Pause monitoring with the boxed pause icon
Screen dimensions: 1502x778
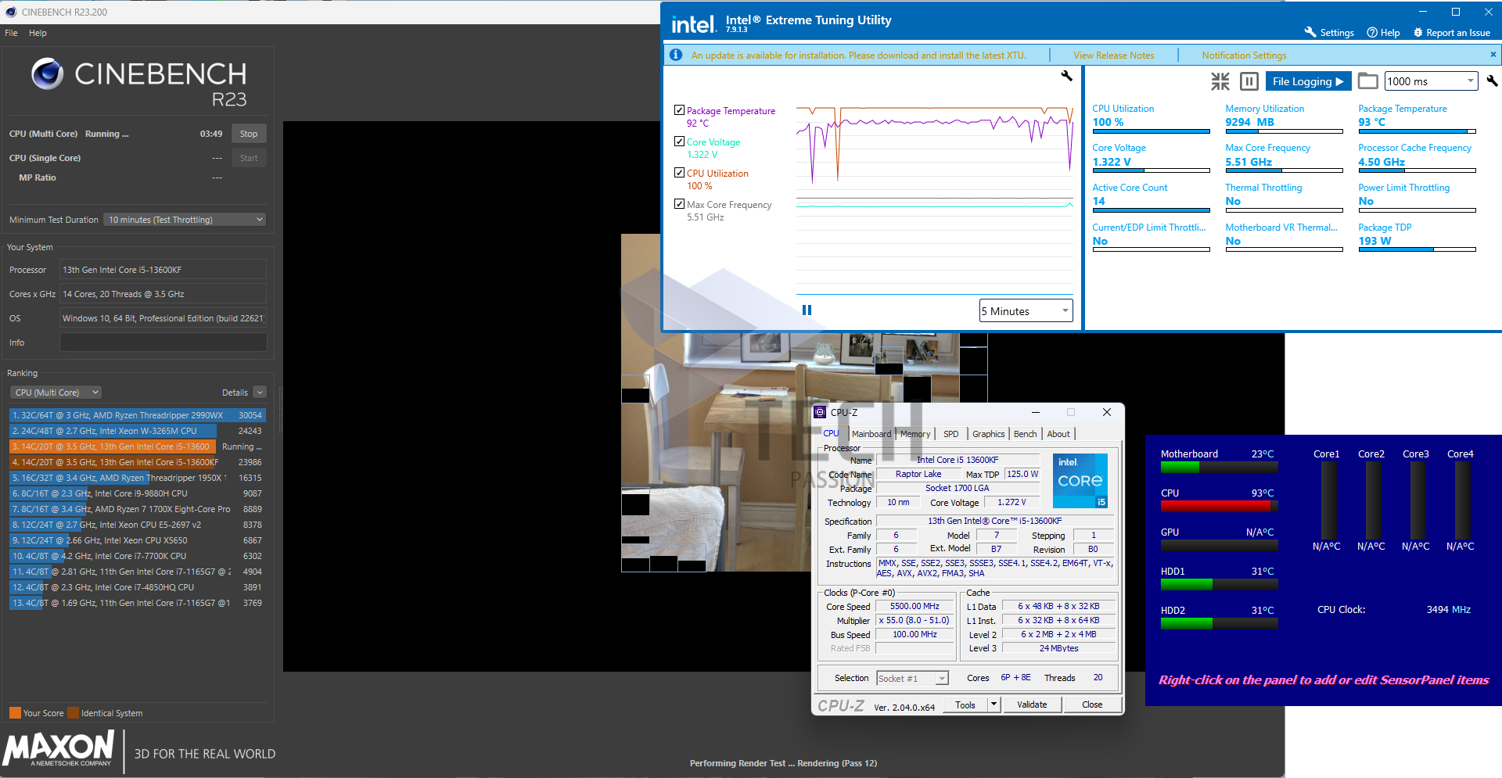click(x=1249, y=81)
